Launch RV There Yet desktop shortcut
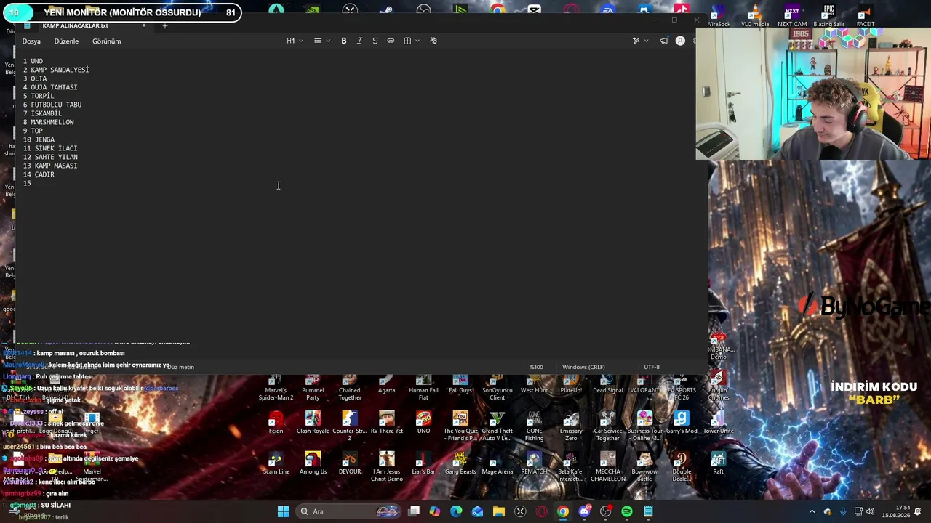The image size is (931, 523). pos(386,422)
